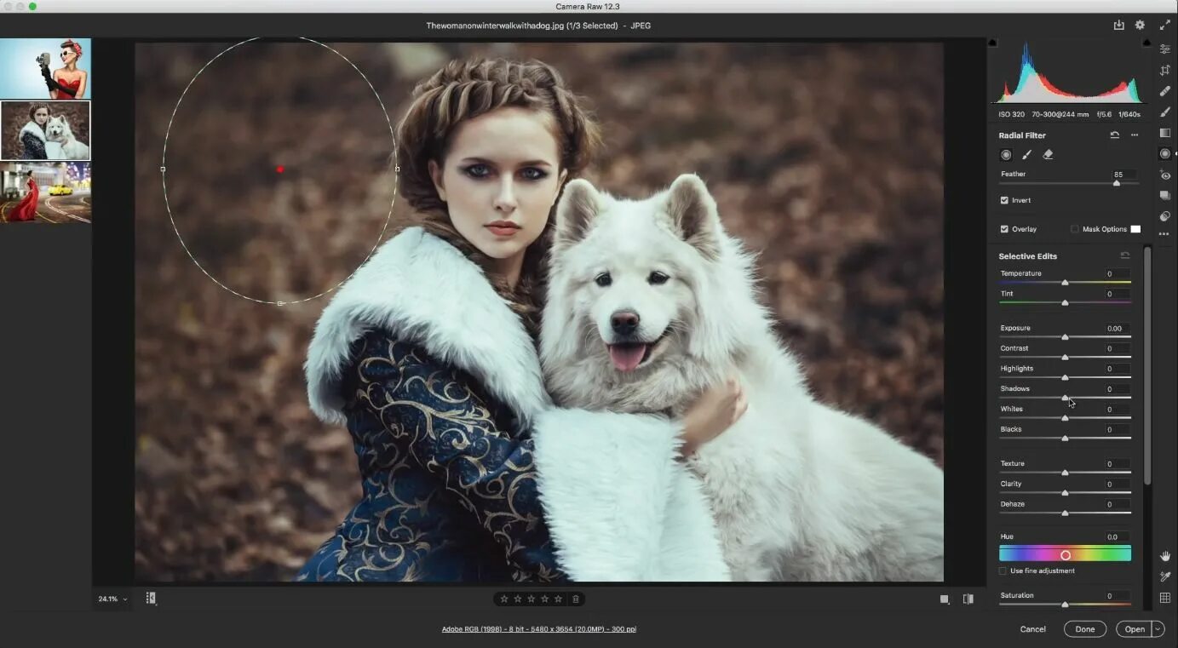
Task: Switch to the before/after comparison view
Action: coord(968,599)
